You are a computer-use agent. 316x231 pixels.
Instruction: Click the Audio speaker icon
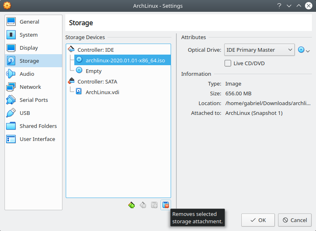(11, 74)
